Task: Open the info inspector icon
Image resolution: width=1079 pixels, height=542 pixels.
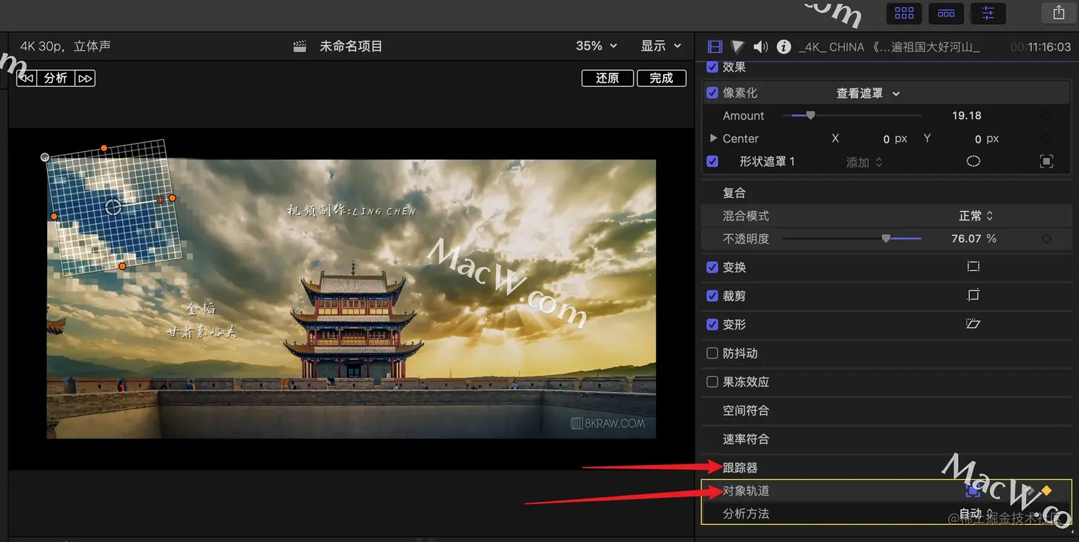Action: 784,47
